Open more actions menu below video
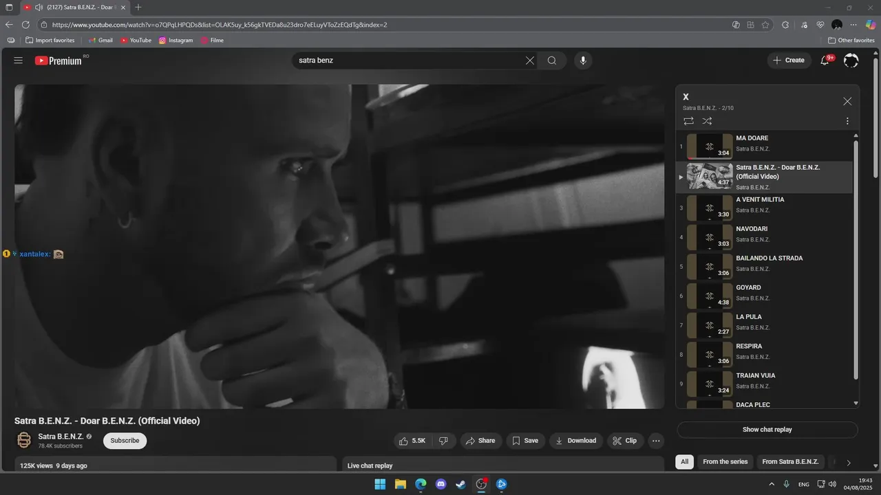Screen dimensions: 881x495 click(656, 441)
